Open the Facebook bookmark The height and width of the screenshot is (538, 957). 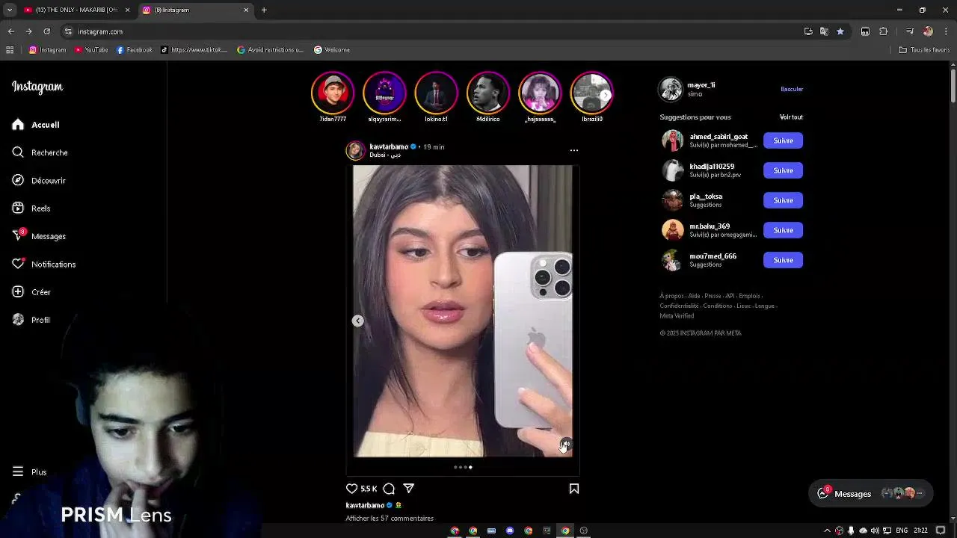click(135, 50)
